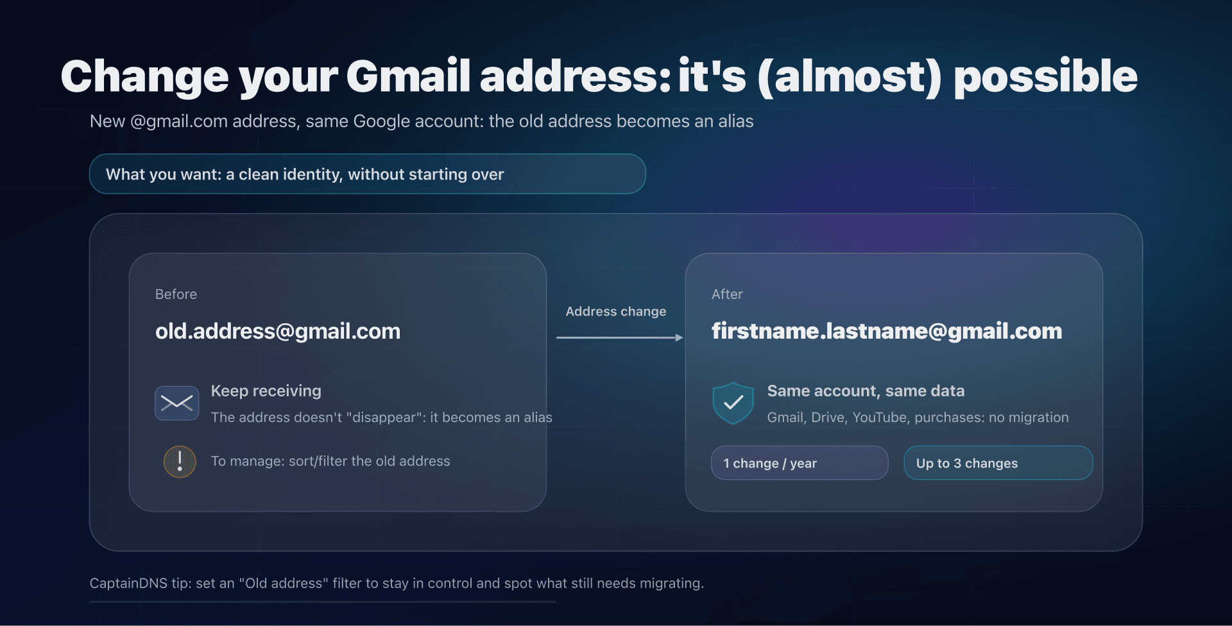Click the shield checkmark icon
This screenshot has width=1232, height=626.
pos(733,403)
